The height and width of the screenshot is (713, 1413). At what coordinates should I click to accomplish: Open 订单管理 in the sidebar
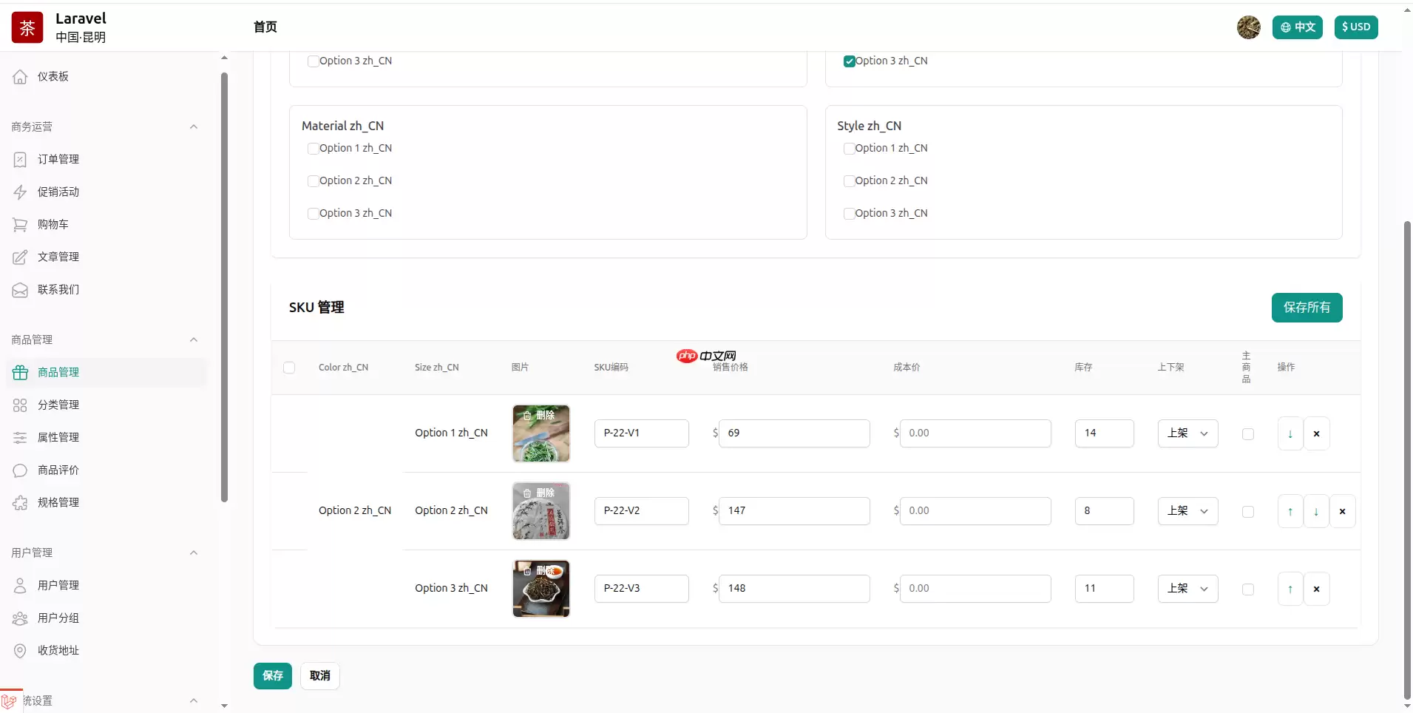[x=58, y=160]
